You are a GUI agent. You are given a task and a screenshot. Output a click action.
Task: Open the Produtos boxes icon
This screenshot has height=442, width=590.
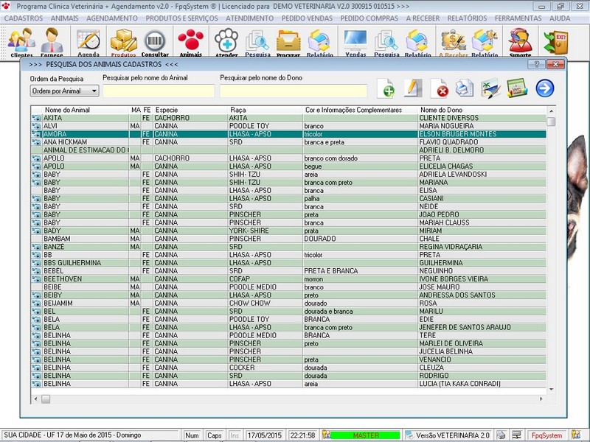[x=123, y=41]
